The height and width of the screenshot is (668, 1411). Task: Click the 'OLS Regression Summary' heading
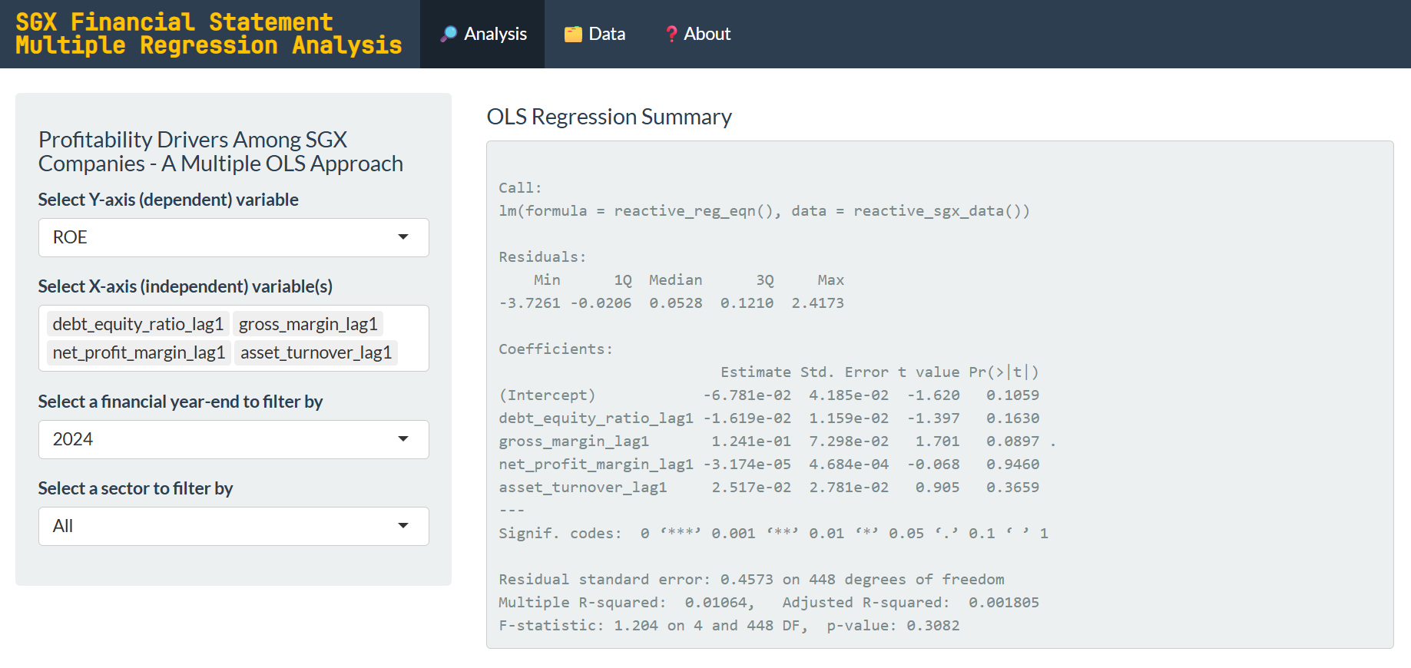(609, 117)
